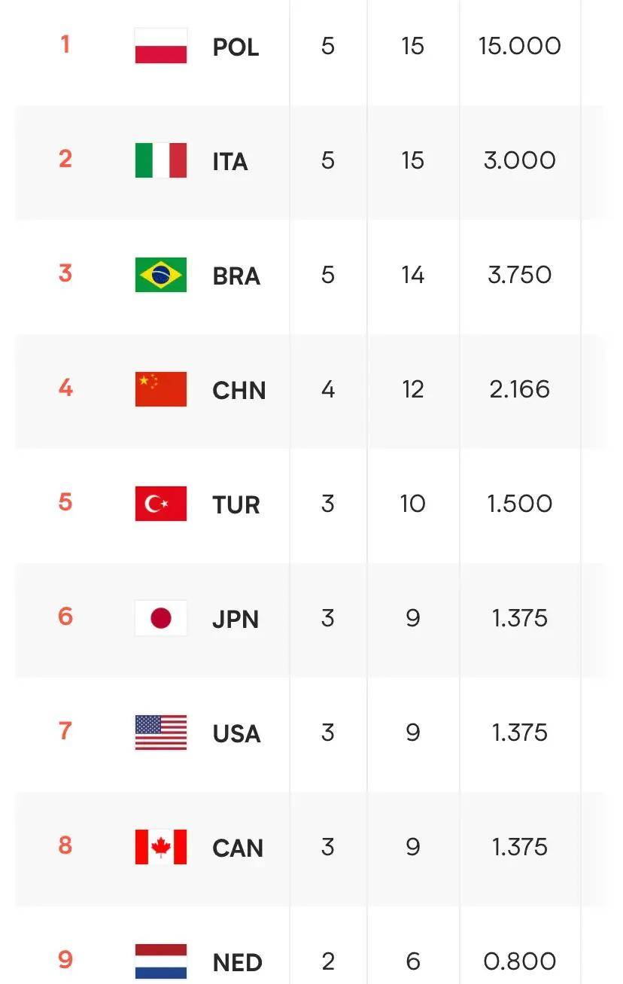Click Poland's 15.000 ratio value

click(520, 46)
